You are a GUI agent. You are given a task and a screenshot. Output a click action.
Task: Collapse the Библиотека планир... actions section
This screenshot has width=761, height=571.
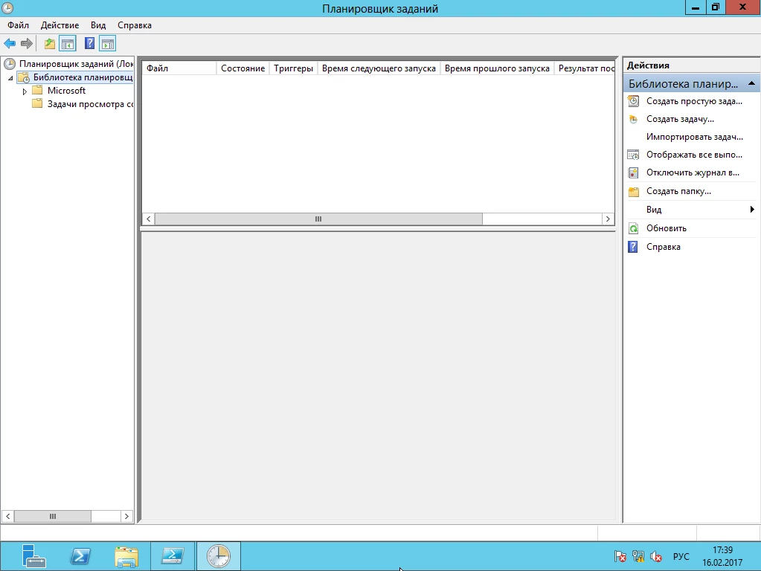pos(752,83)
